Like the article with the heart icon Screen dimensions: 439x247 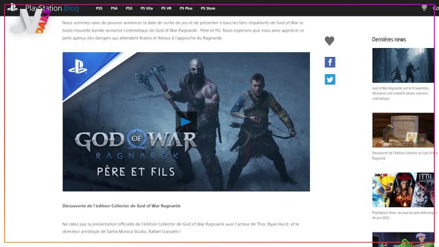(x=329, y=41)
